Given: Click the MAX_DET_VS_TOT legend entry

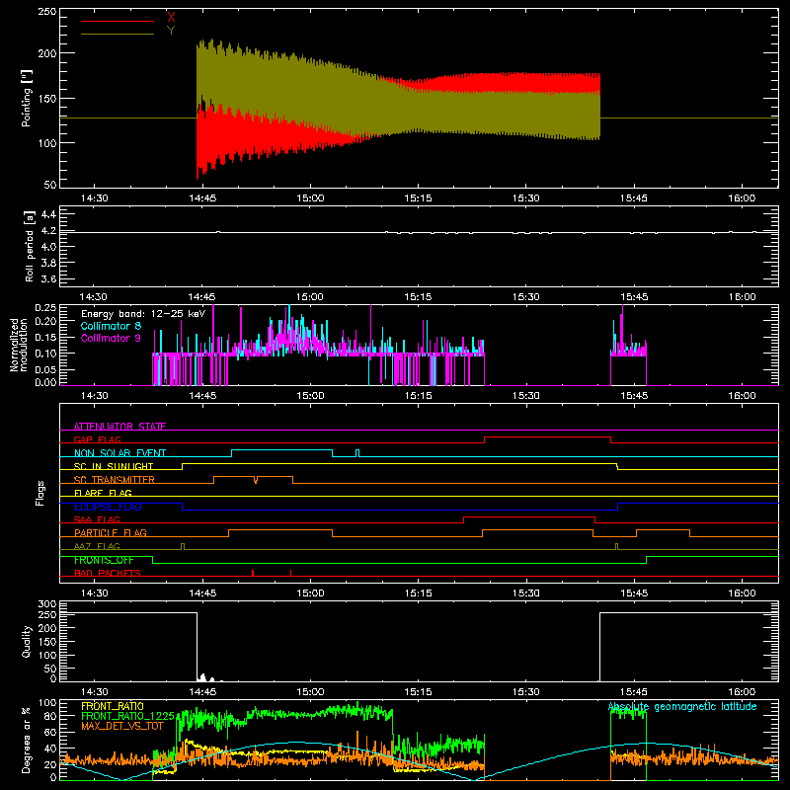Looking at the screenshot, I should click(x=122, y=726).
